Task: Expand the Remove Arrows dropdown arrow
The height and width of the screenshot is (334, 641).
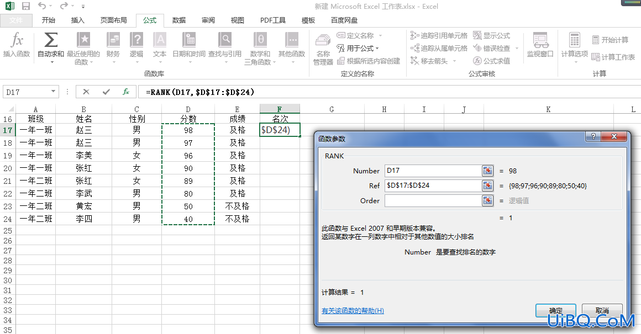Action: click(454, 61)
